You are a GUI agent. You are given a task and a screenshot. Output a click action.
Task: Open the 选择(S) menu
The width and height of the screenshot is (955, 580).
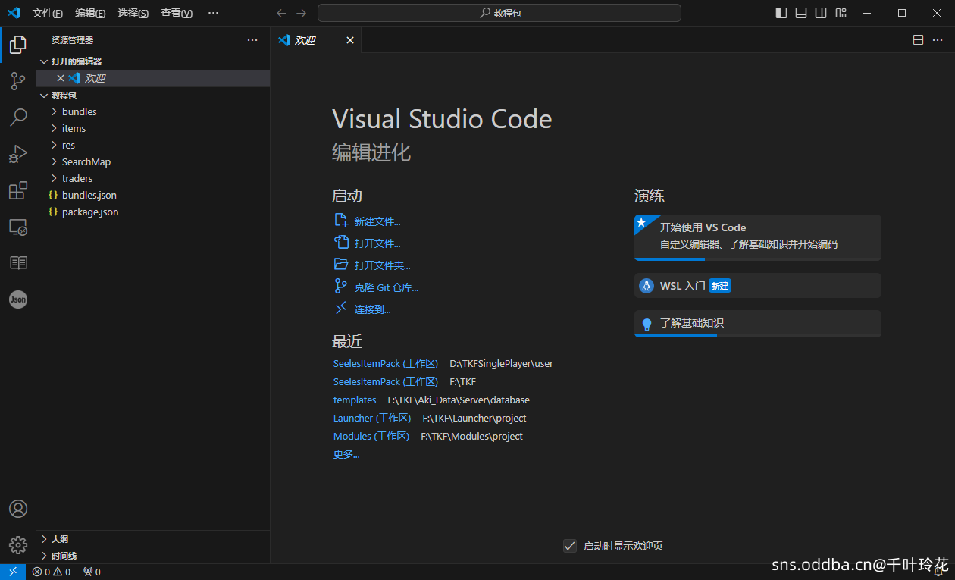point(133,13)
